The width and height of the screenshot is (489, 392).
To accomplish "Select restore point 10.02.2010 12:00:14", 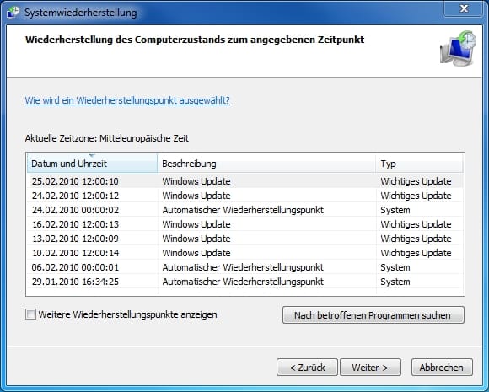I will coord(244,253).
